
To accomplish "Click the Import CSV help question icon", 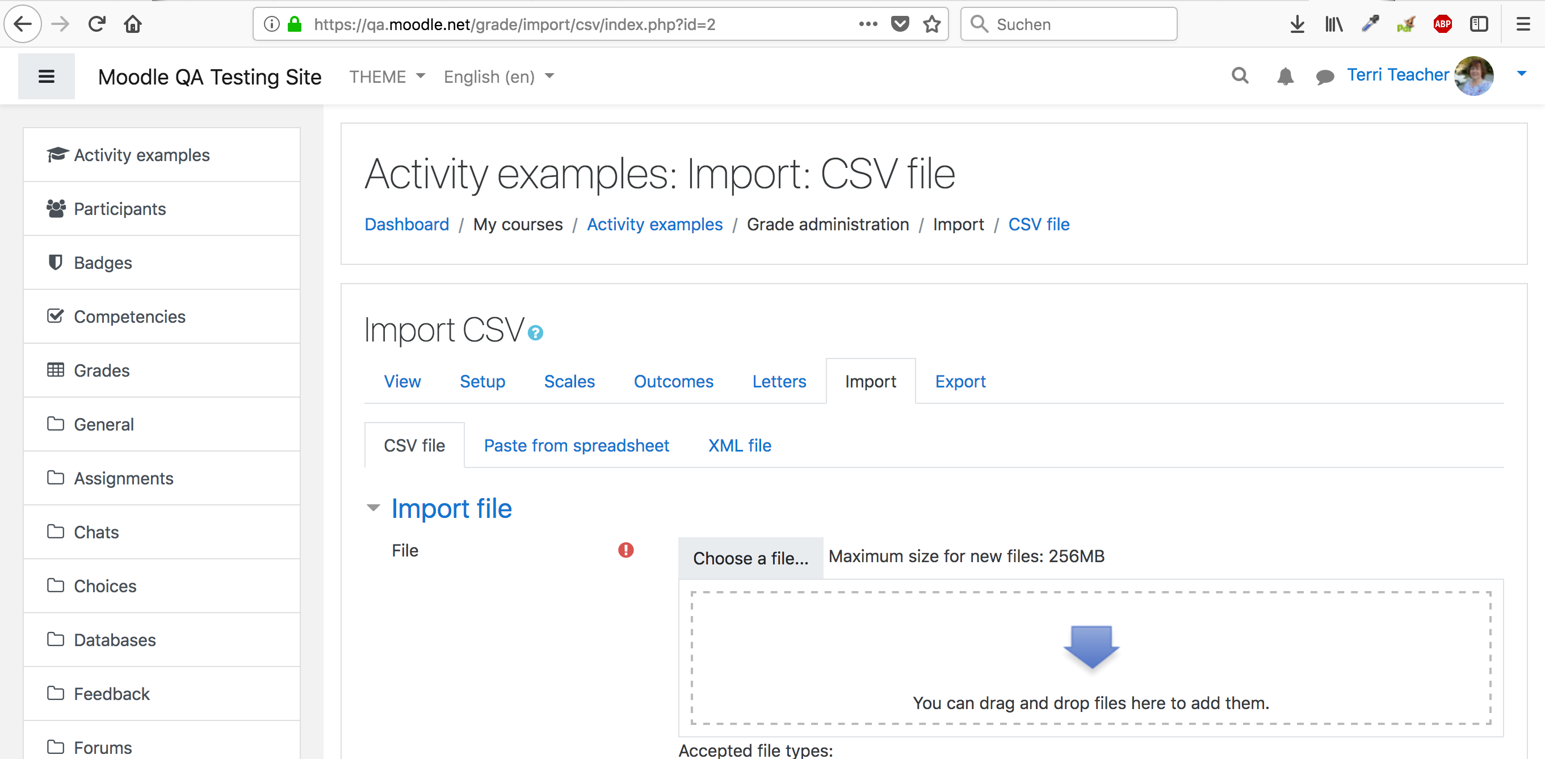I will [535, 333].
